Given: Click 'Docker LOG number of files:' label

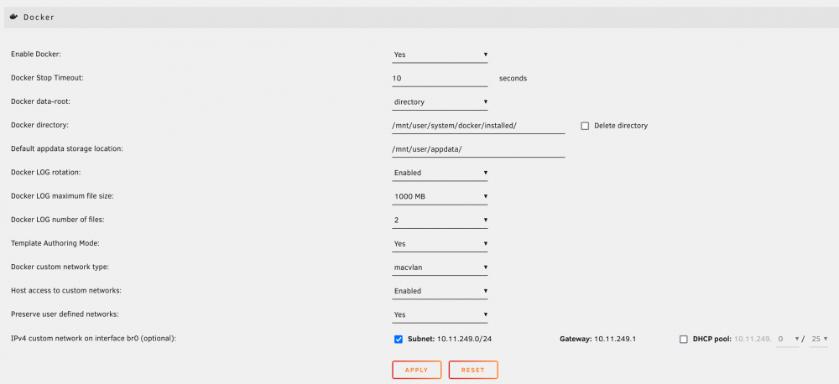Looking at the screenshot, I should click(60, 220).
